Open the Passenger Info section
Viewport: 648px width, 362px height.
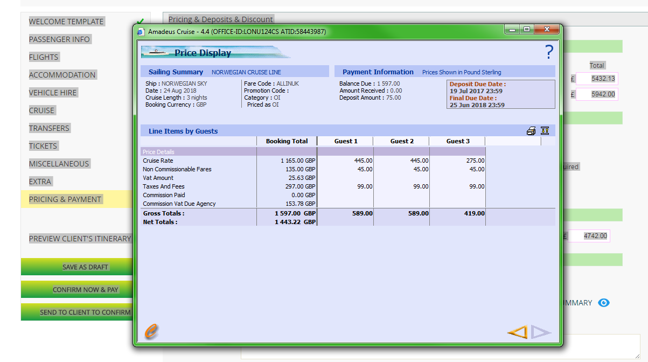coord(60,39)
